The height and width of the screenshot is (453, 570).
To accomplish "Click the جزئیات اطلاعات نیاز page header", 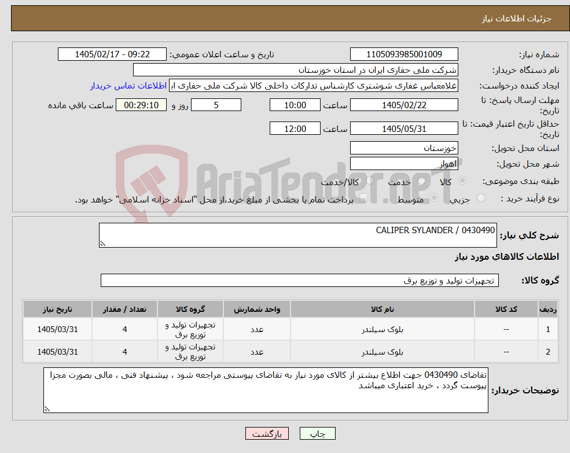I will (517, 19).
